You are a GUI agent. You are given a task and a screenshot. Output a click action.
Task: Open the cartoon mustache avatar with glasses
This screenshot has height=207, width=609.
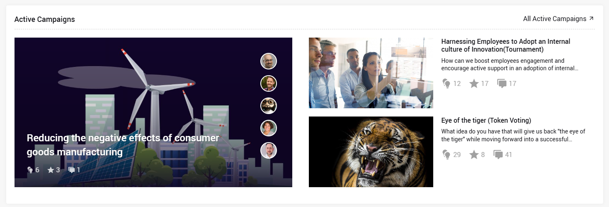pos(269,106)
